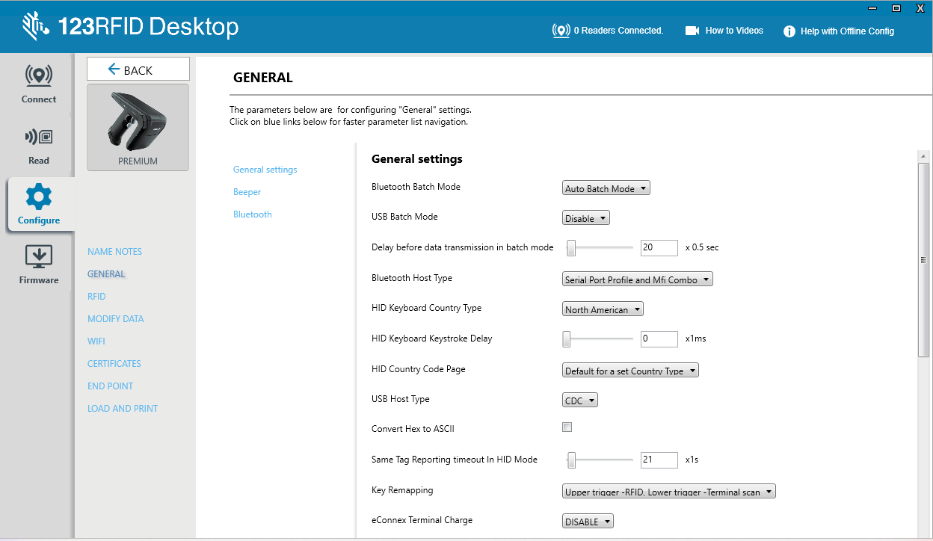
Task: Expand the Key Remapping dropdown
Action: point(669,492)
